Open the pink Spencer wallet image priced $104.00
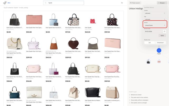 pyautogui.click(x=34, y=20)
